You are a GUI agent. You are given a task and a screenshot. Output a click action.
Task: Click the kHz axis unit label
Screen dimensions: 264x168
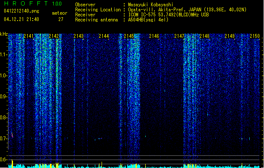4,34
